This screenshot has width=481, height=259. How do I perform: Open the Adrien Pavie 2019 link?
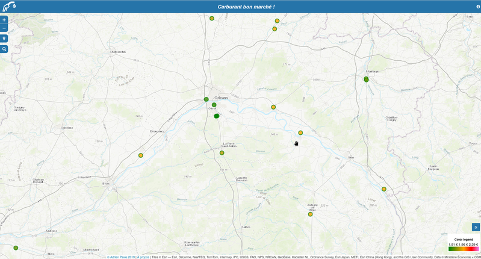[122, 257]
